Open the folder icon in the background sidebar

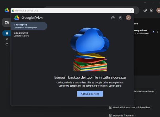[x=7, y=23]
